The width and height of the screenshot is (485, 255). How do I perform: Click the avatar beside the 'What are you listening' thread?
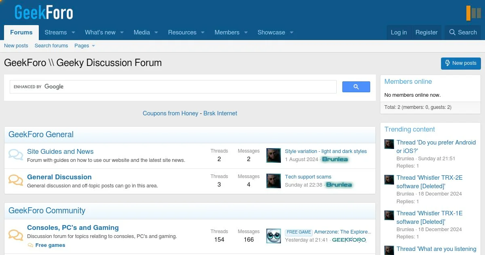pyautogui.click(x=389, y=251)
